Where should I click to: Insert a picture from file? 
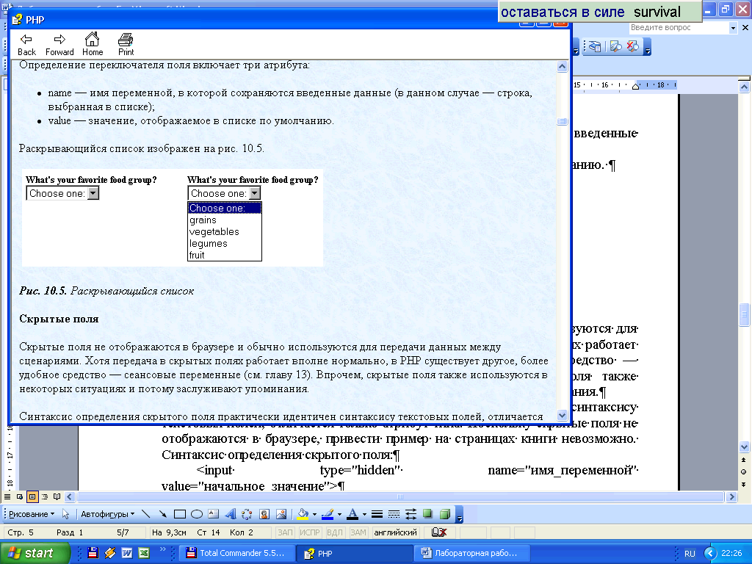pos(281,514)
